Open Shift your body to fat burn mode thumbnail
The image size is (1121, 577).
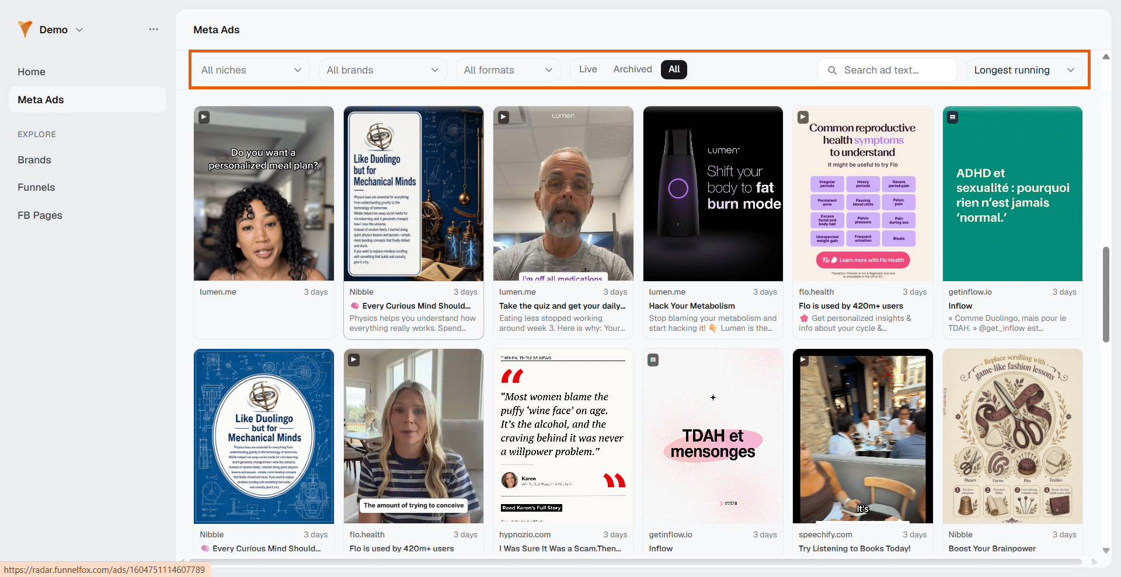[713, 194]
